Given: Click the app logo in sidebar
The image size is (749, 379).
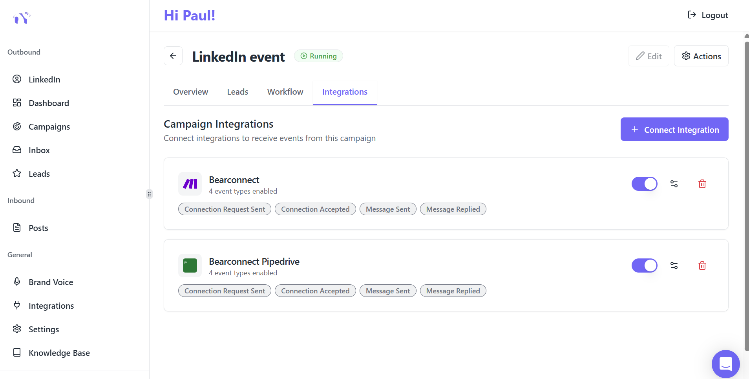Looking at the screenshot, I should pyautogui.click(x=22, y=18).
